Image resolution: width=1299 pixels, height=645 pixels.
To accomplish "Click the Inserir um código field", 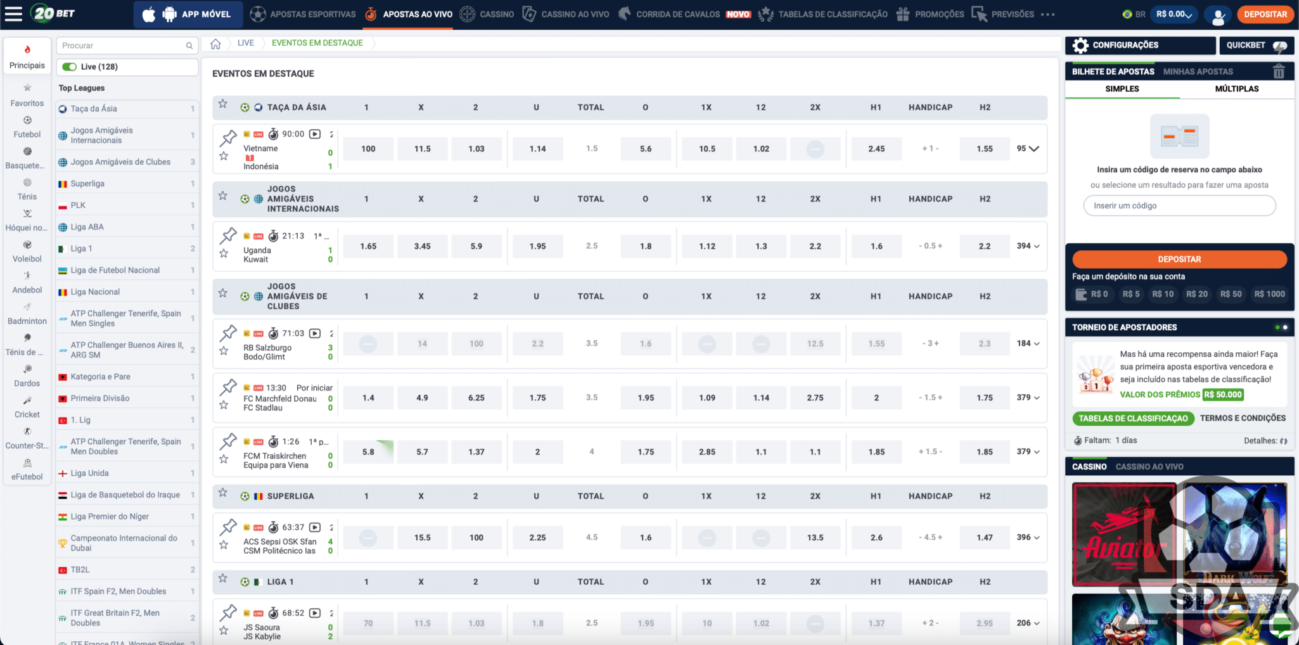I will coord(1179,206).
